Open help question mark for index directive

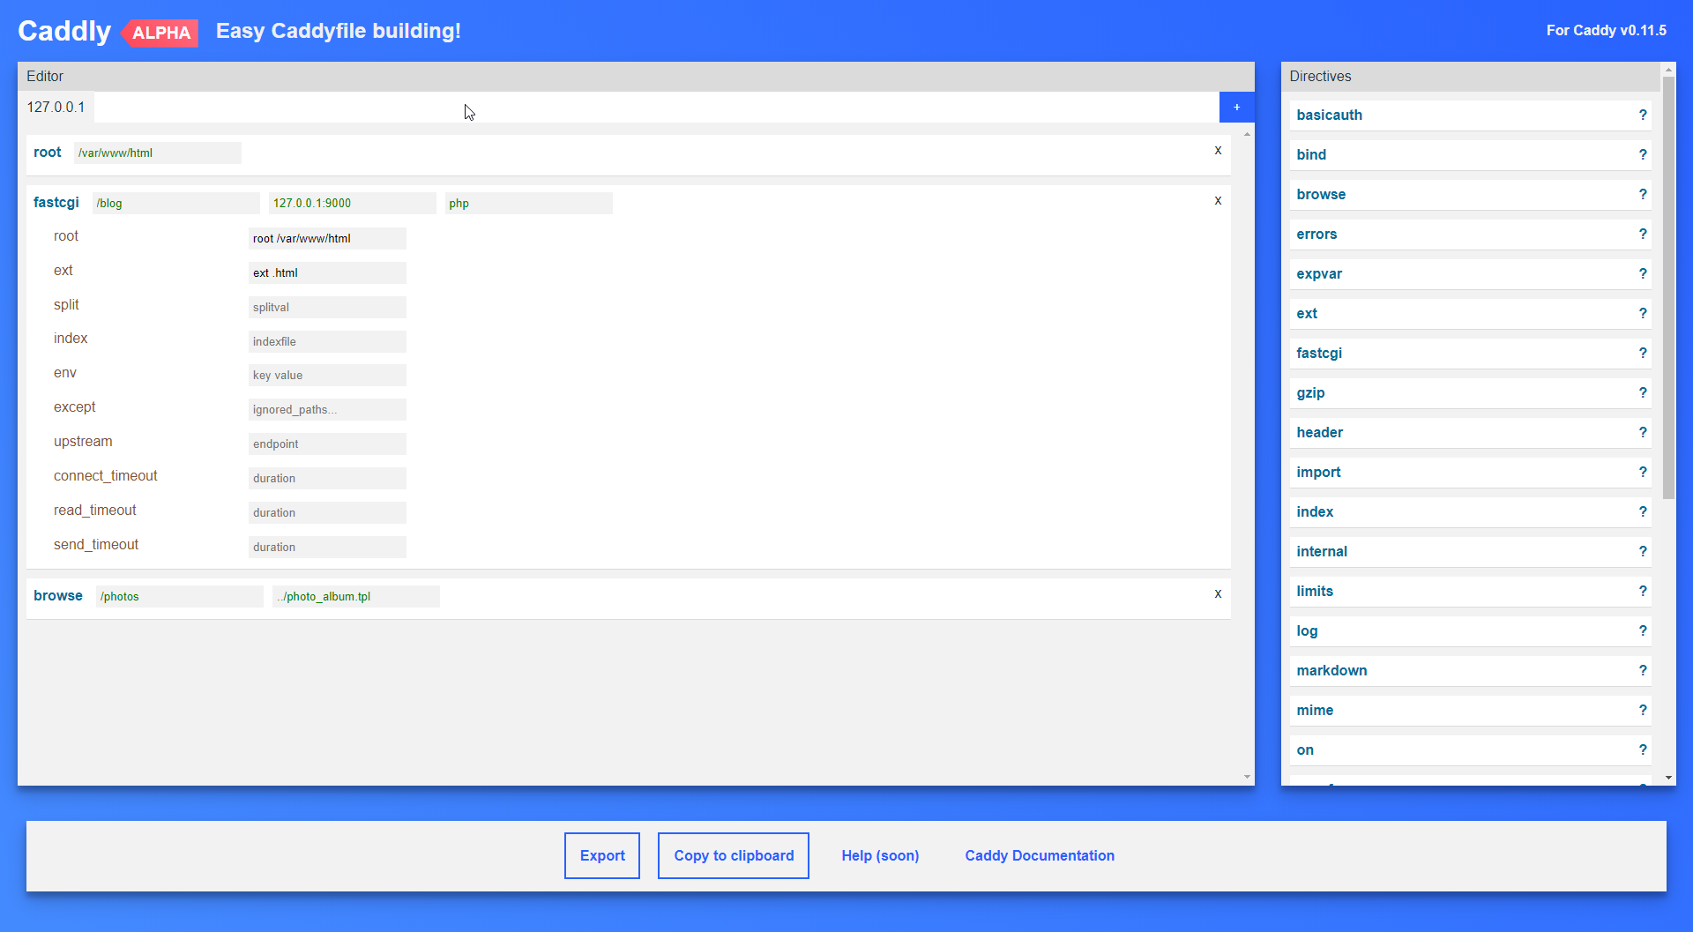pyautogui.click(x=1643, y=511)
